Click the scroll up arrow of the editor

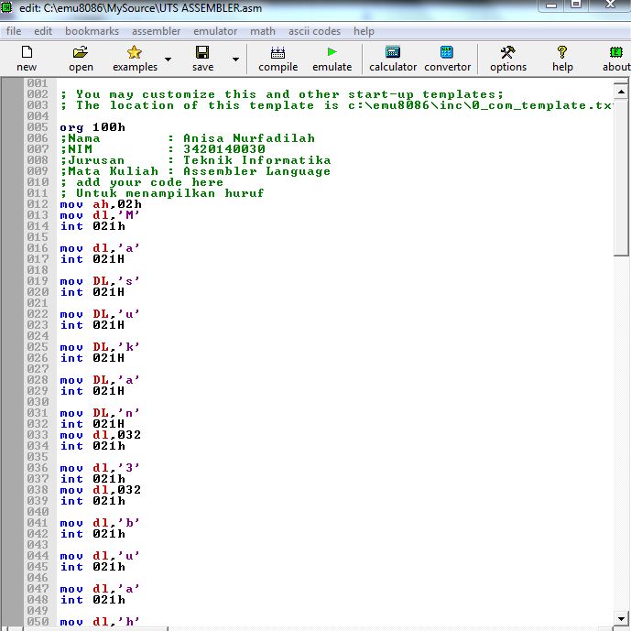[x=621, y=92]
